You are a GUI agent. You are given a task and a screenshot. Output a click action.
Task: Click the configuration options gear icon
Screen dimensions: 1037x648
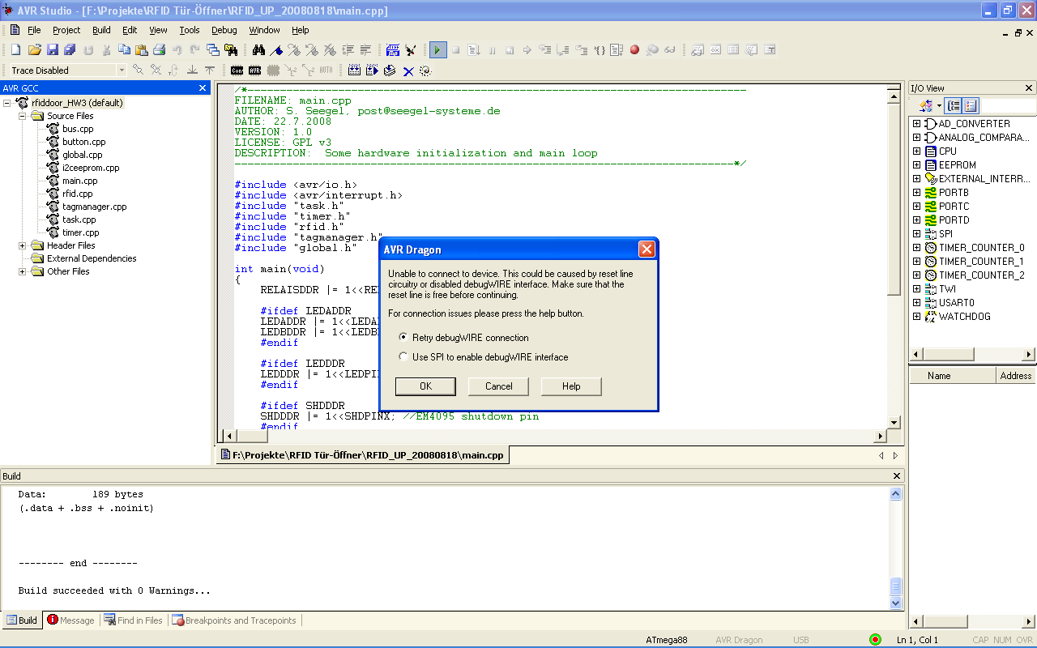click(x=425, y=70)
